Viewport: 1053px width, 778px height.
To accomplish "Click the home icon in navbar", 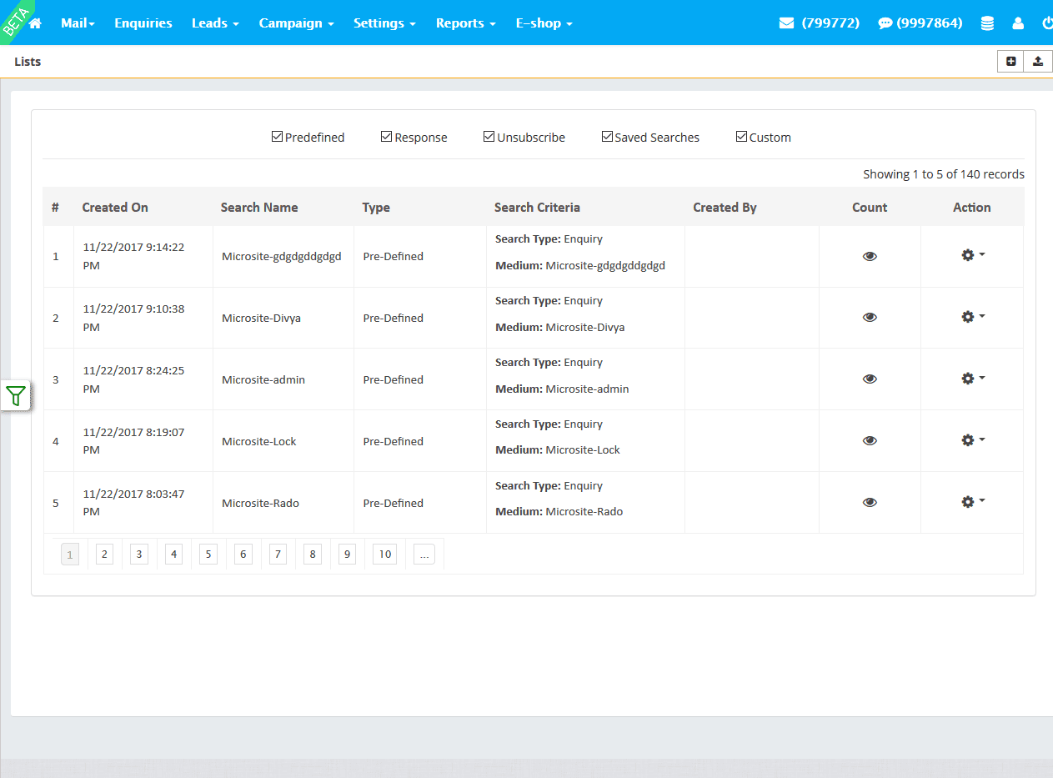I will 35,23.
